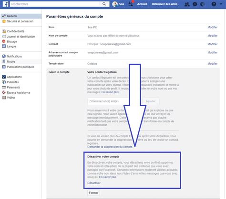Click the Notifications globe sidebar icon
Viewport: 226px width, 199px height.
tap(4, 56)
